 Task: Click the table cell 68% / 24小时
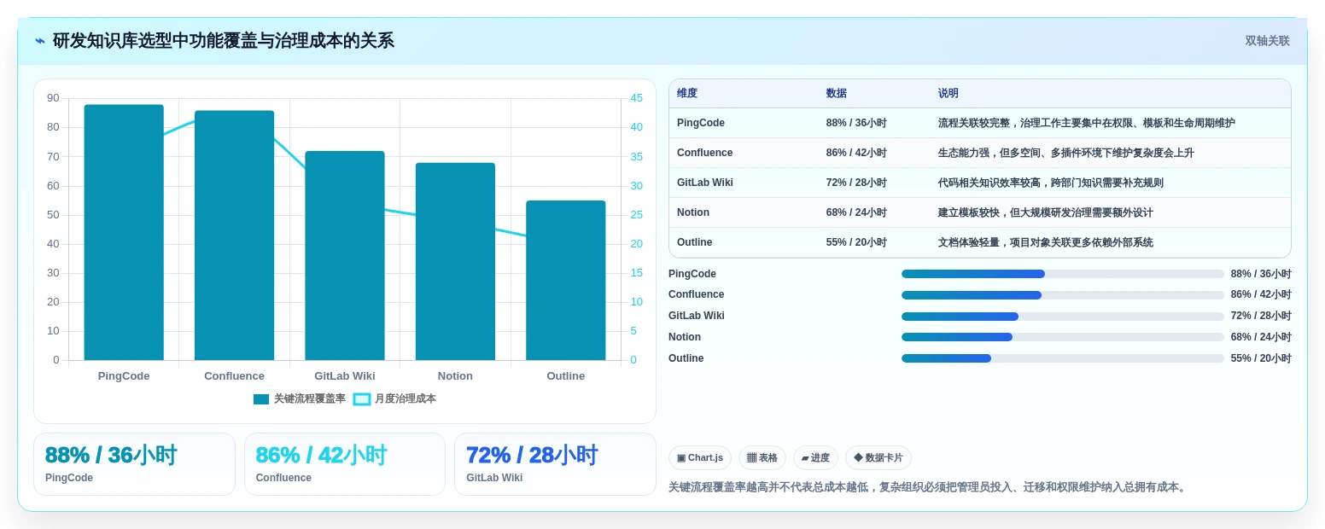856,212
